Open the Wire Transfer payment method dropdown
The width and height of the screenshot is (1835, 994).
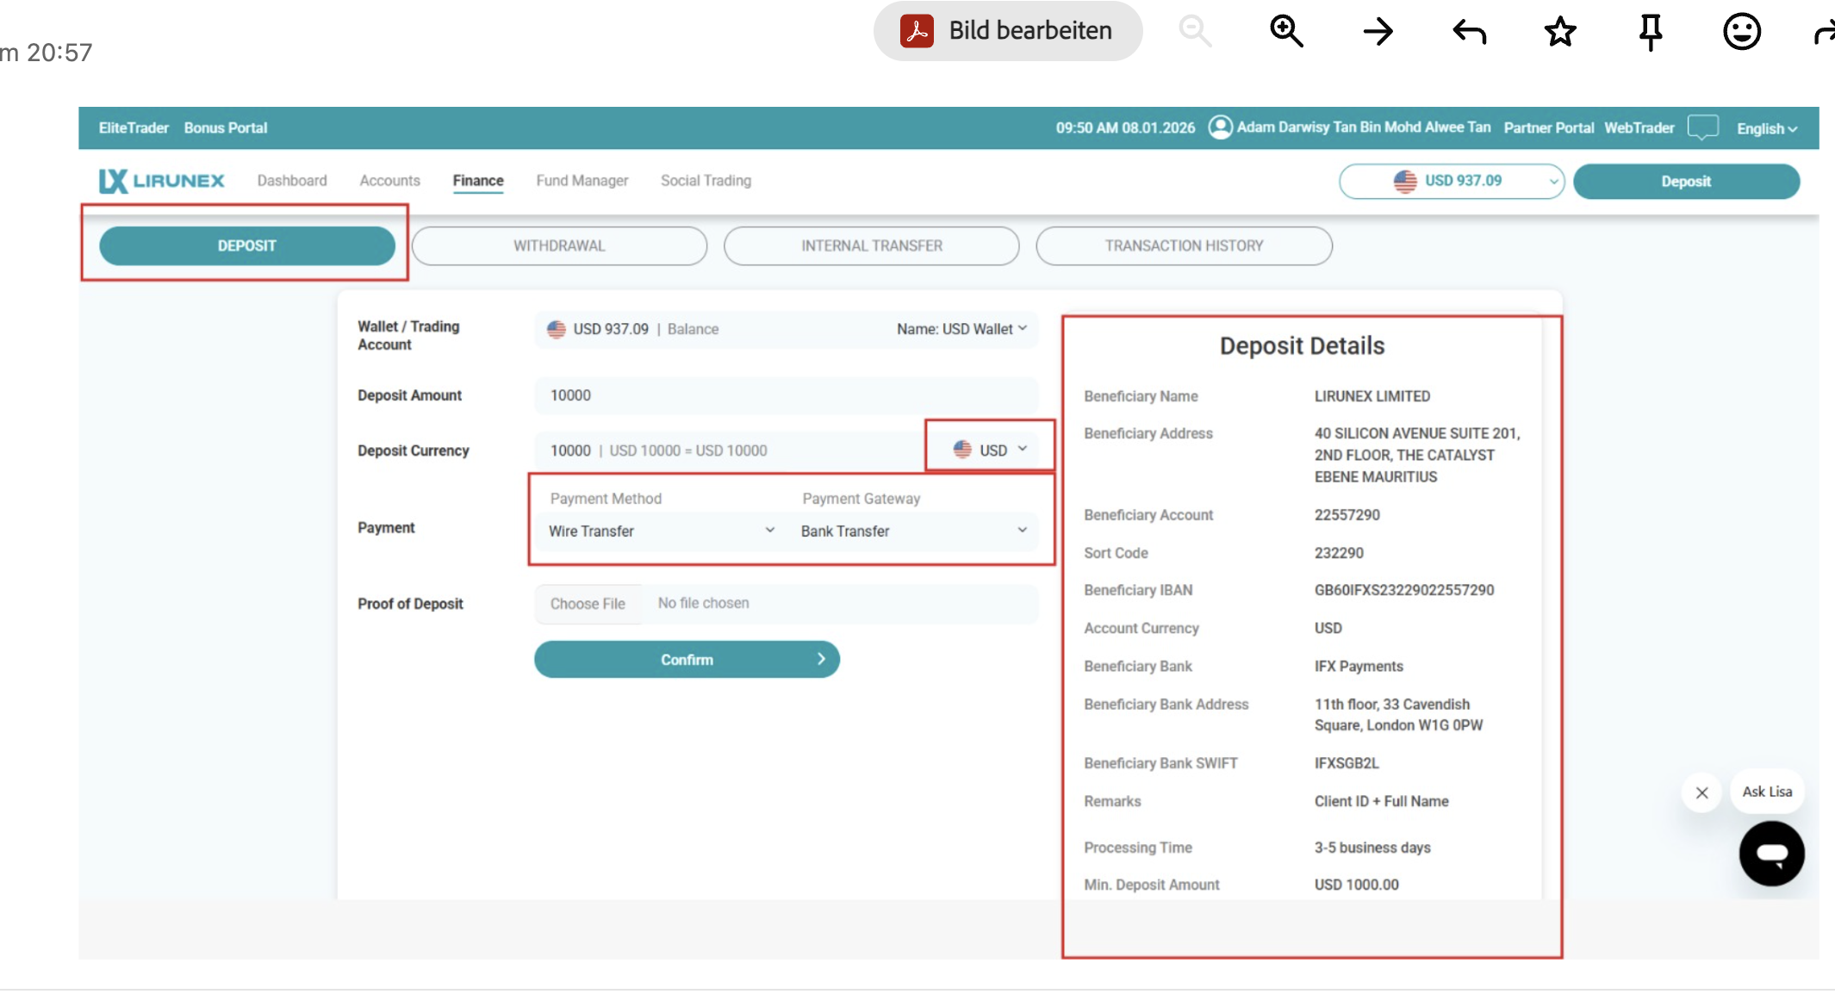661,531
